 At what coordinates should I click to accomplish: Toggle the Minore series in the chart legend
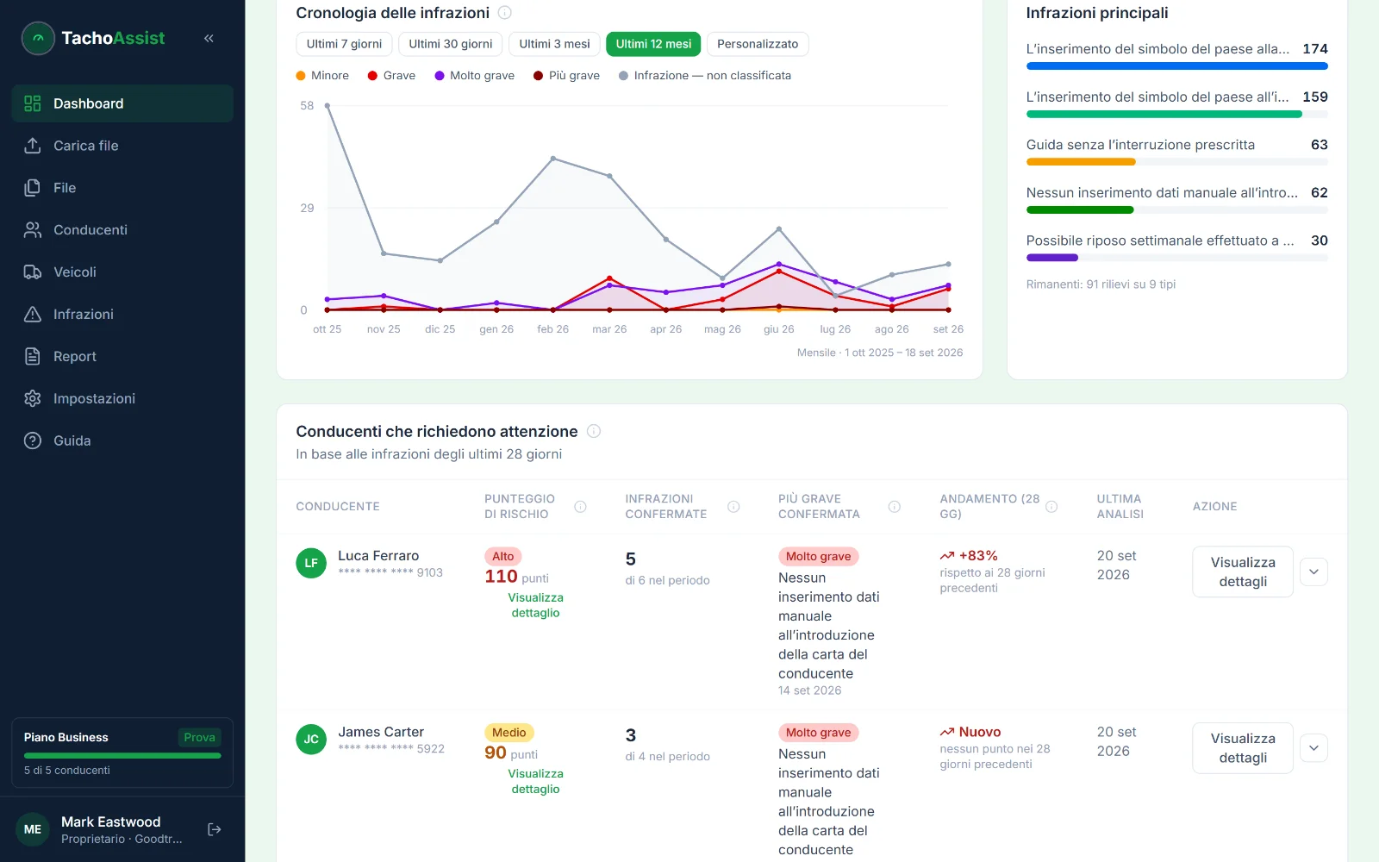tap(322, 76)
